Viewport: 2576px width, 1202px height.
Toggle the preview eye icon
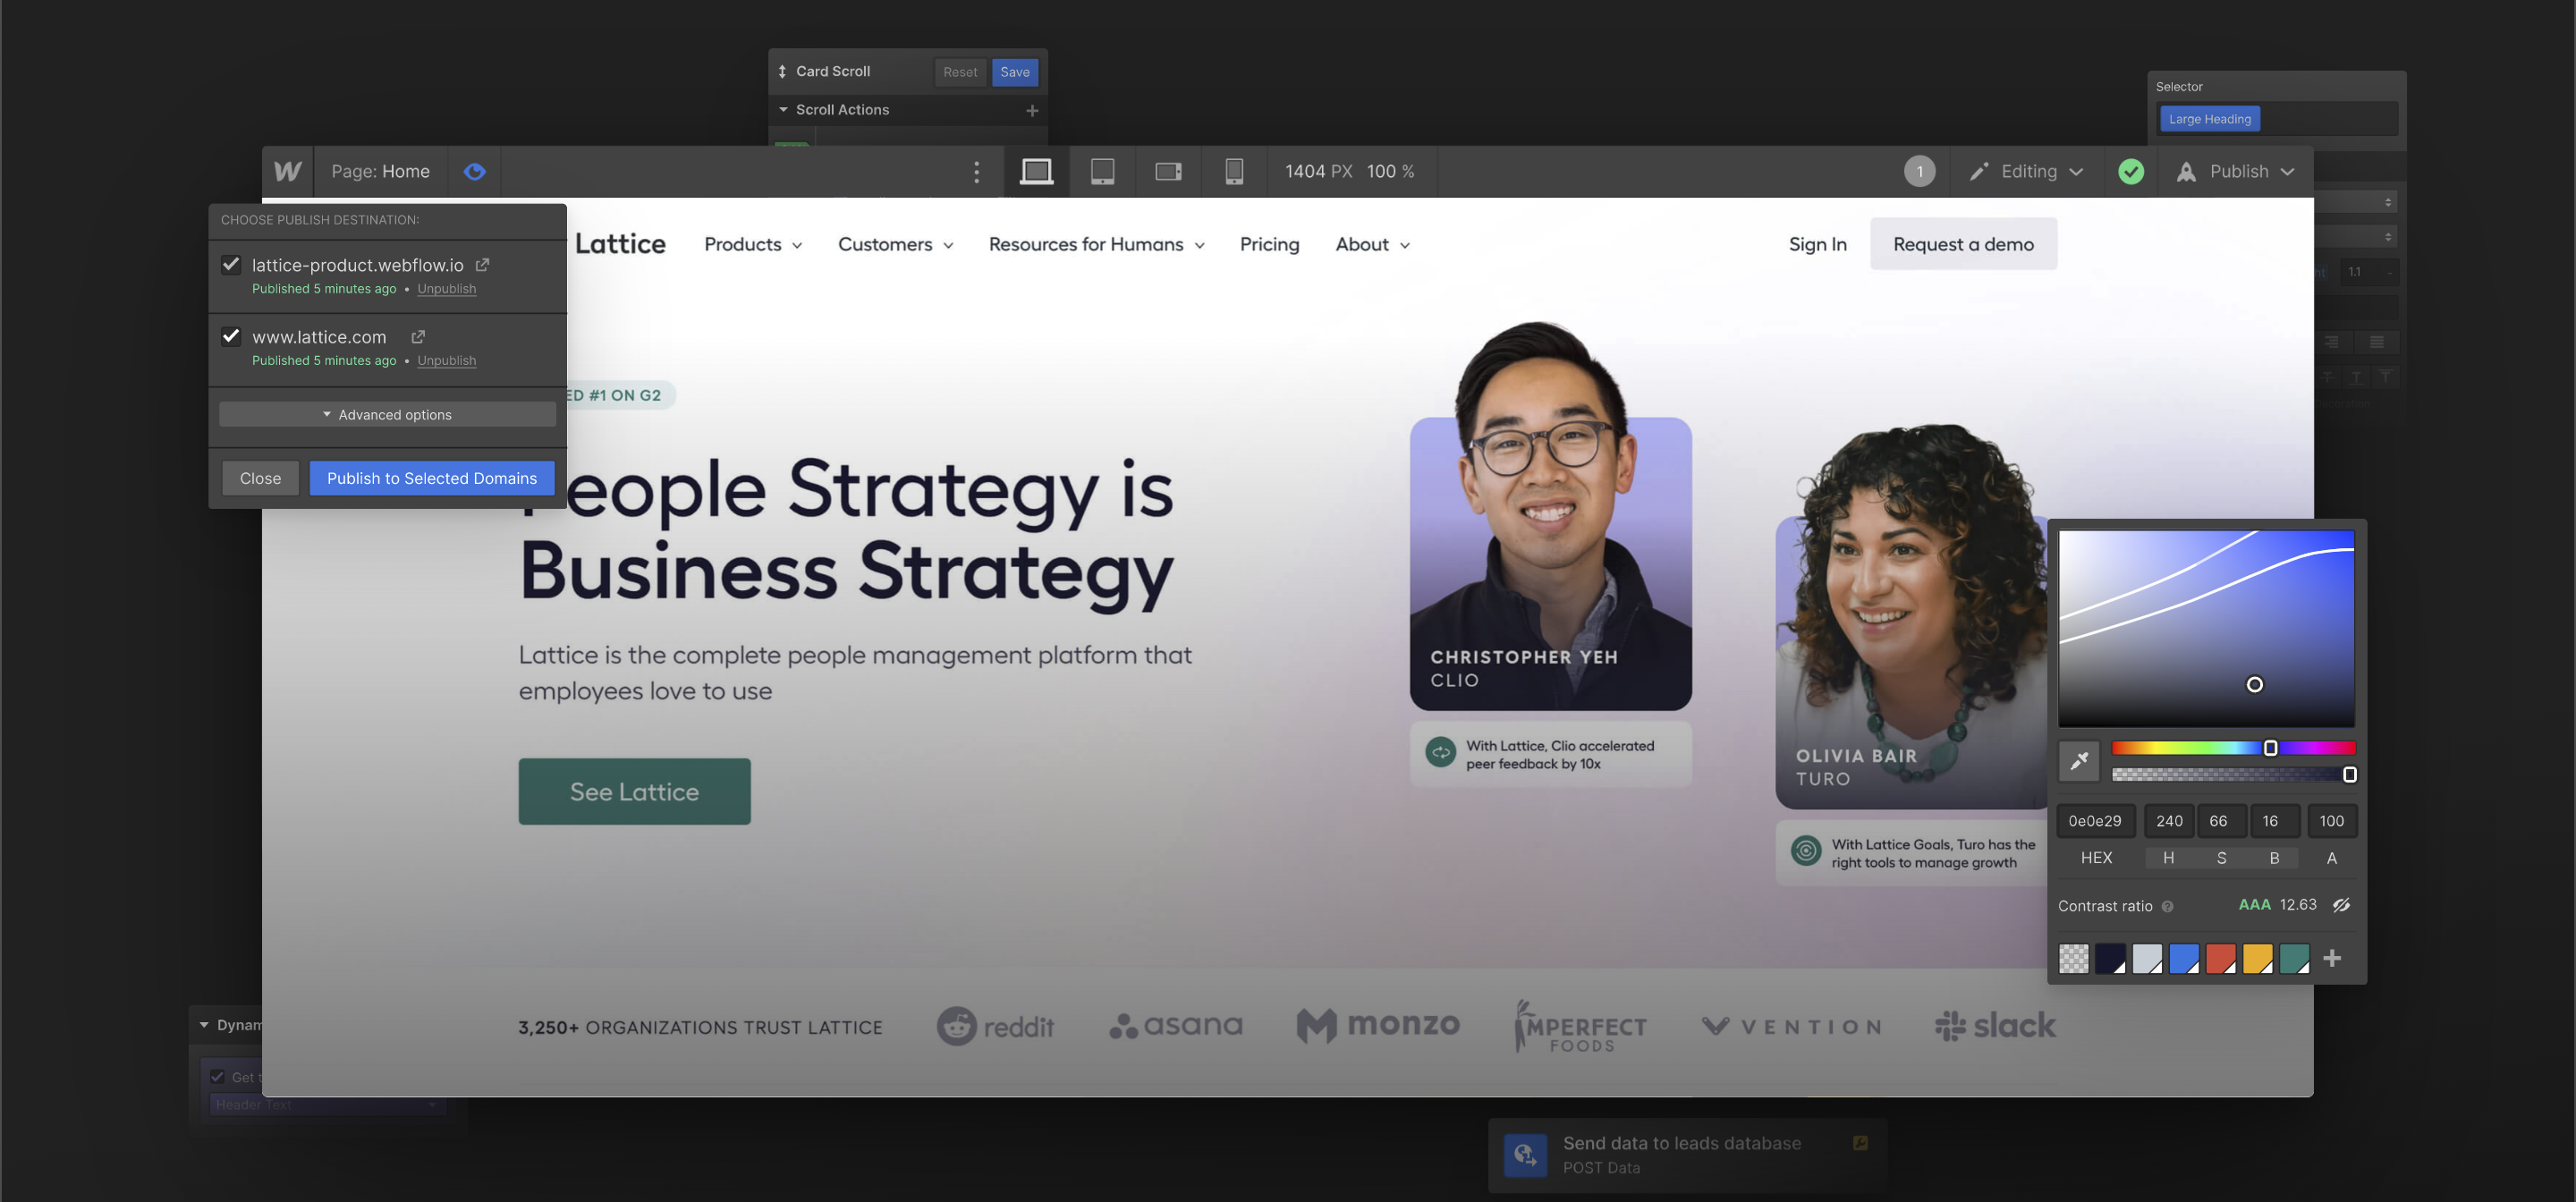[x=474, y=171]
